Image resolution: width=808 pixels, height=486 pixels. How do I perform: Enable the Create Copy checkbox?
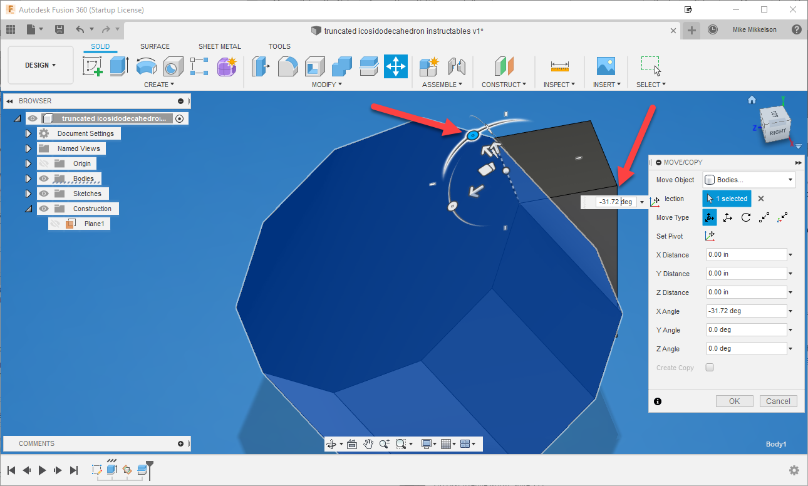pos(709,368)
